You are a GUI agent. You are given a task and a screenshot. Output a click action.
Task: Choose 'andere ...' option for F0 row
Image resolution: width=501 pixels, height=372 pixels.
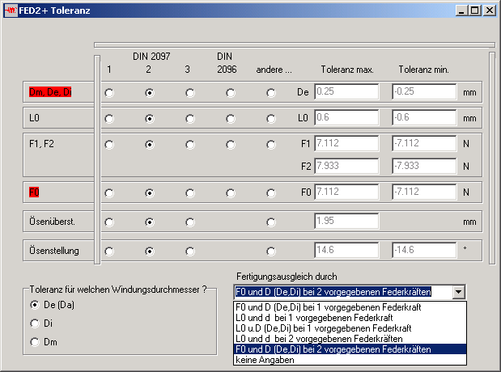tap(271, 192)
